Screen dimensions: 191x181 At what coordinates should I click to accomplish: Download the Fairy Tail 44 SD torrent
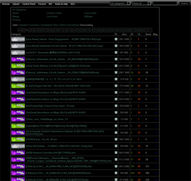(x=116, y=139)
